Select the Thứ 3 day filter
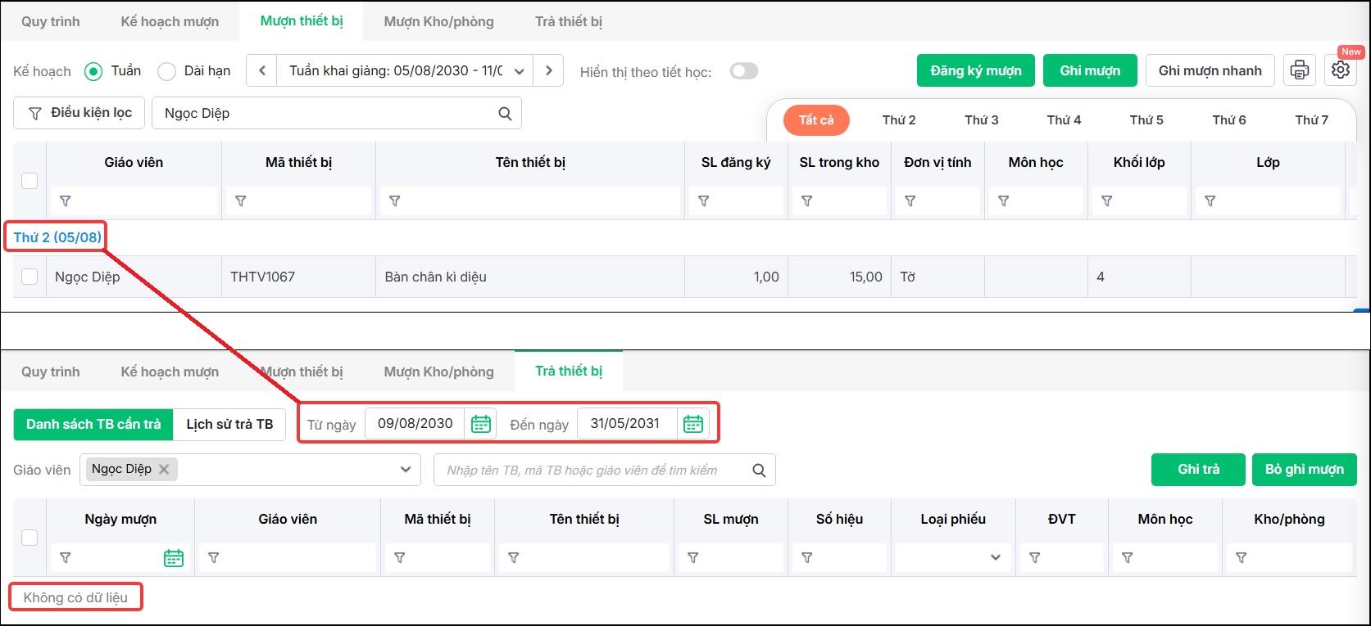This screenshot has height=626, width=1371. click(982, 120)
